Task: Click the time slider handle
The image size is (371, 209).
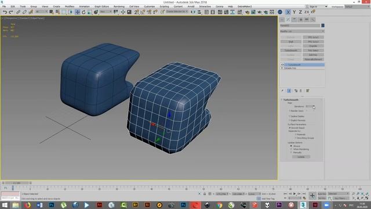Action: (17, 183)
